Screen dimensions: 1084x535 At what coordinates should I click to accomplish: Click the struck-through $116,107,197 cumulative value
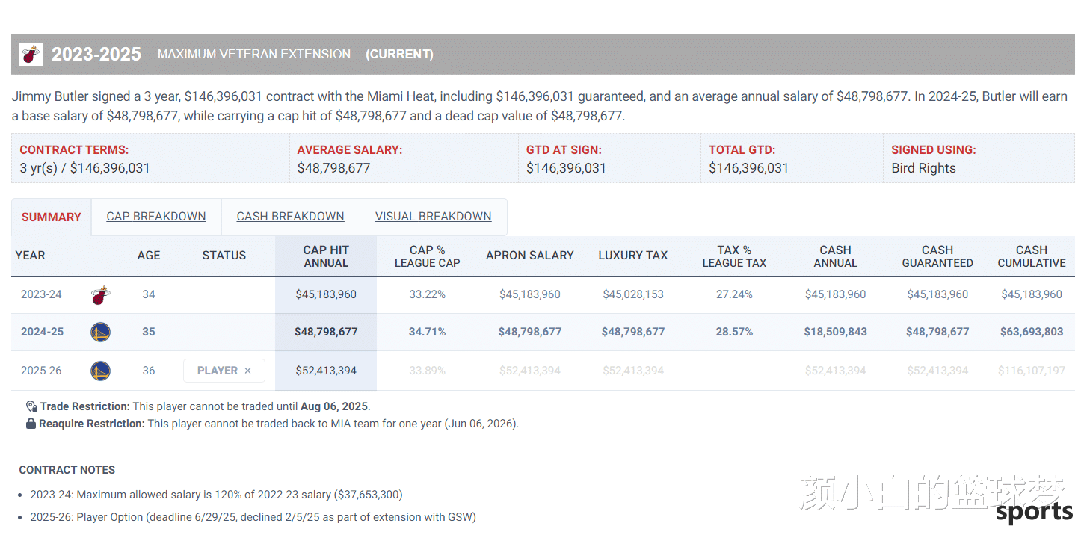1032,370
